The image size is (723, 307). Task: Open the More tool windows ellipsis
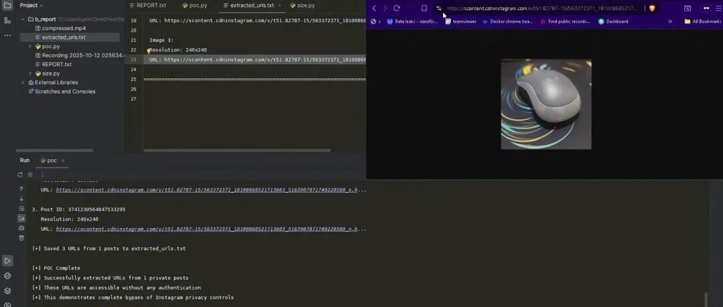click(x=7, y=35)
